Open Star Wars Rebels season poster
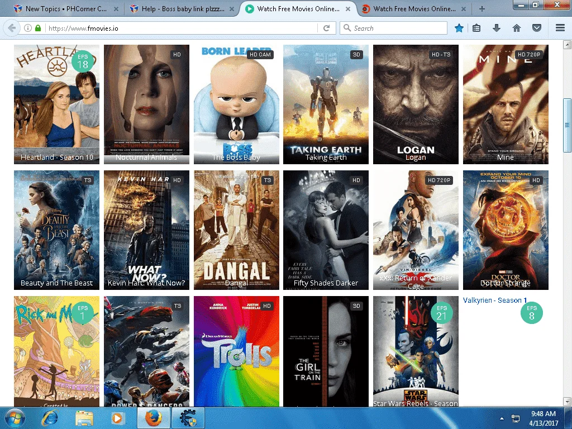This screenshot has width=572, height=429. pos(416,351)
